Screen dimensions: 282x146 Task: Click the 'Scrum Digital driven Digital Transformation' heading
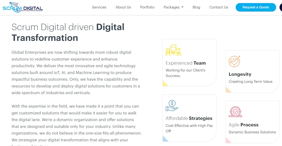(x=68, y=32)
